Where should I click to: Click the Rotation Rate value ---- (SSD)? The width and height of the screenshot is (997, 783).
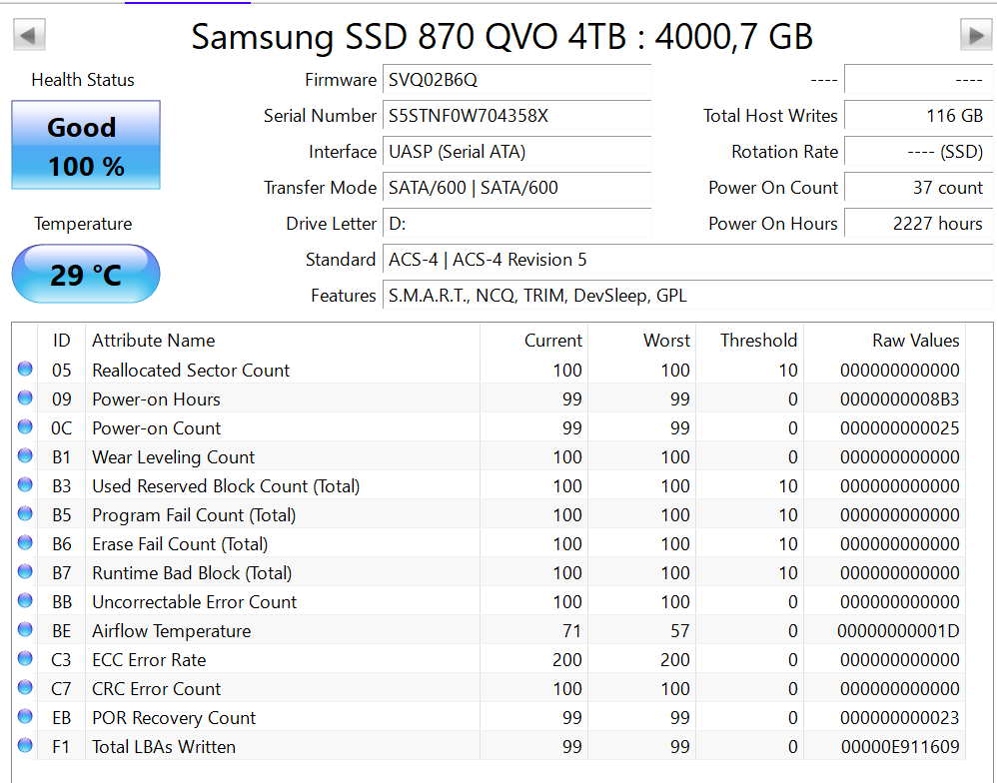coord(918,152)
